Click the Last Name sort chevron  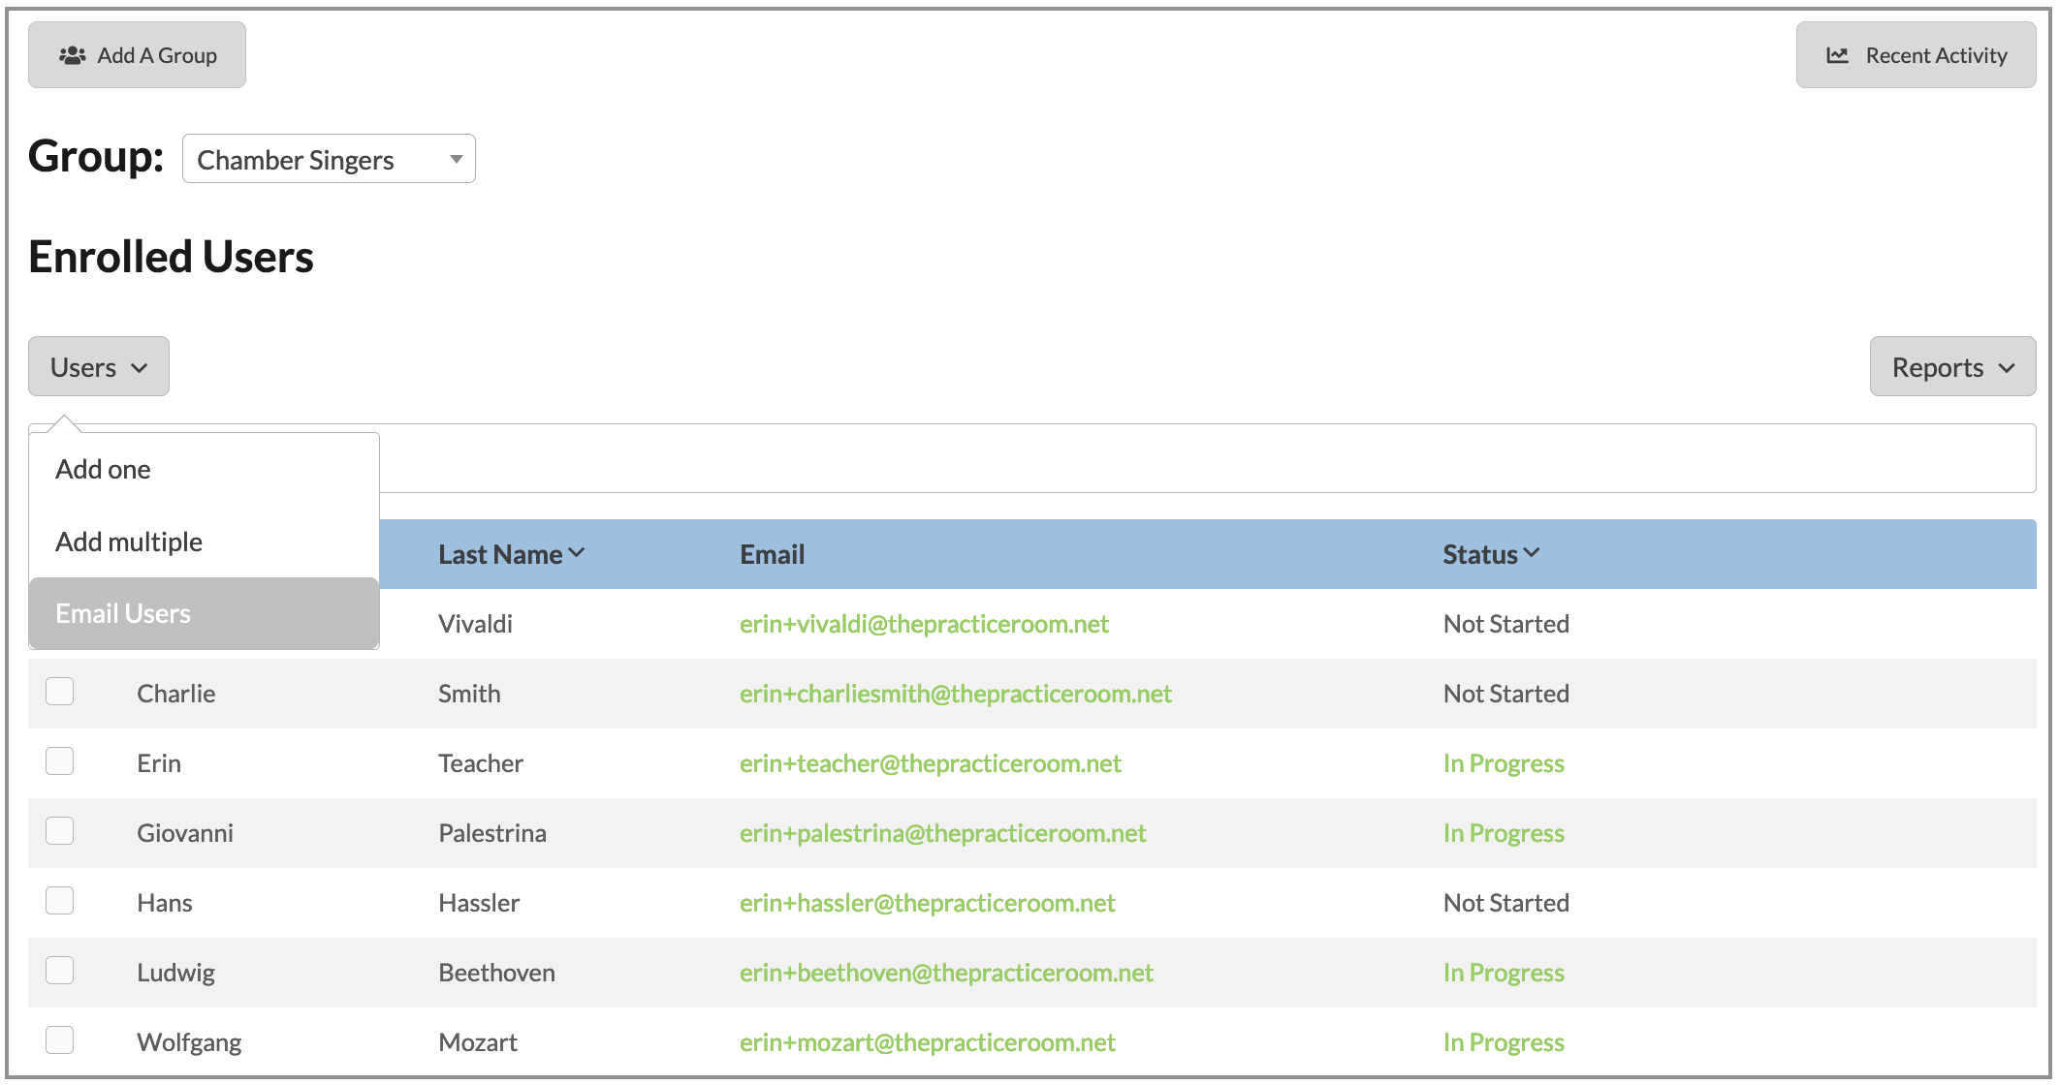pyautogui.click(x=577, y=553)
